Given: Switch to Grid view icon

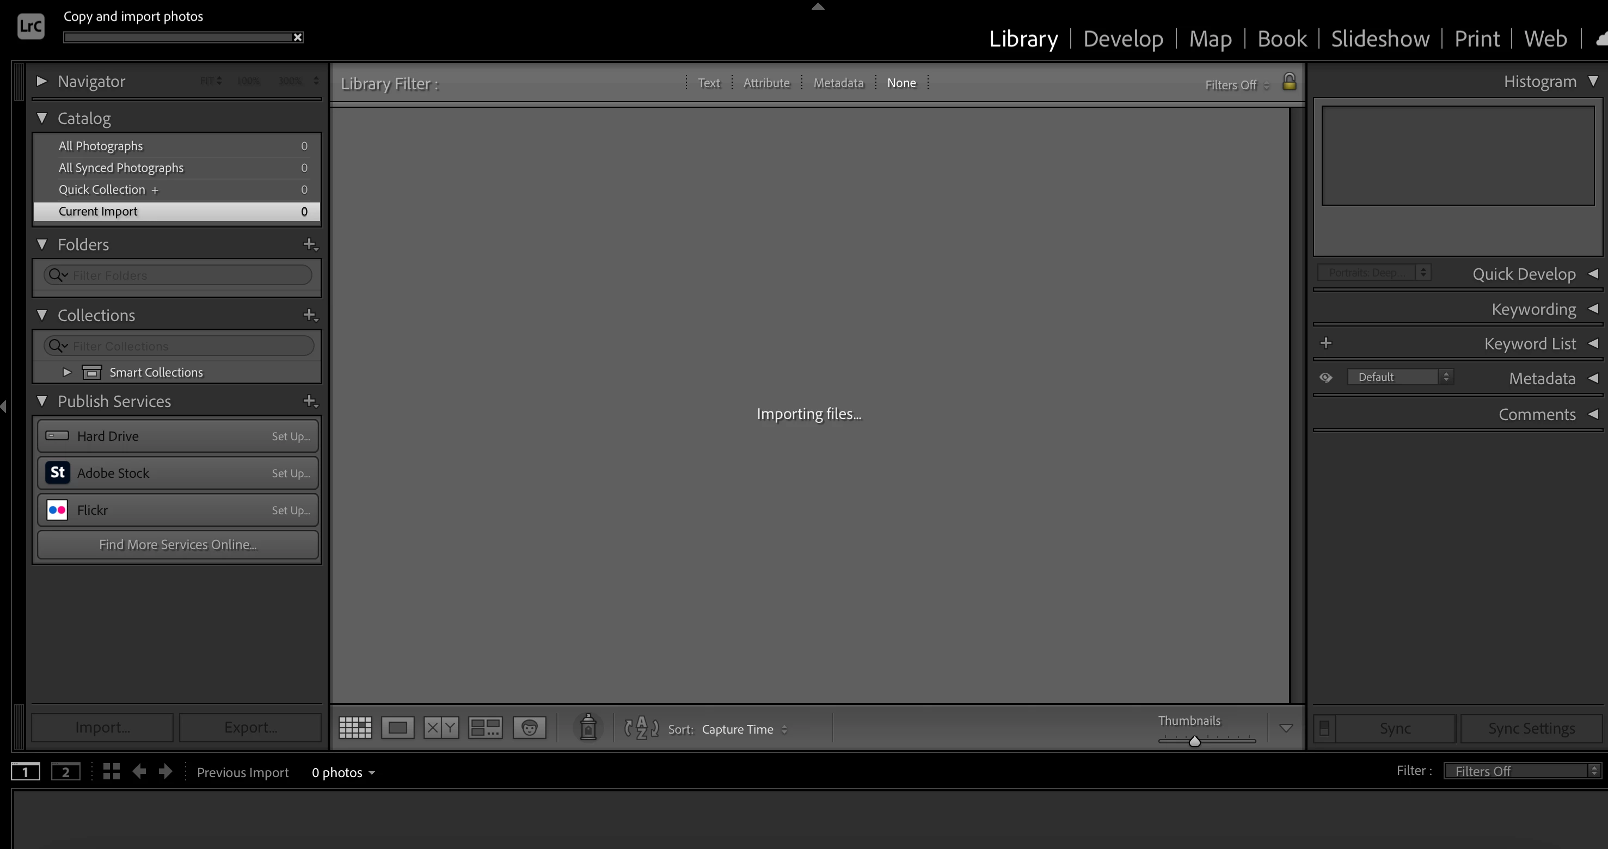Looking at the screenshot, I should (355, 728).
